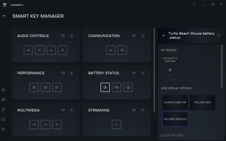Click the main categories scrollbar

[x=154, y=70]
